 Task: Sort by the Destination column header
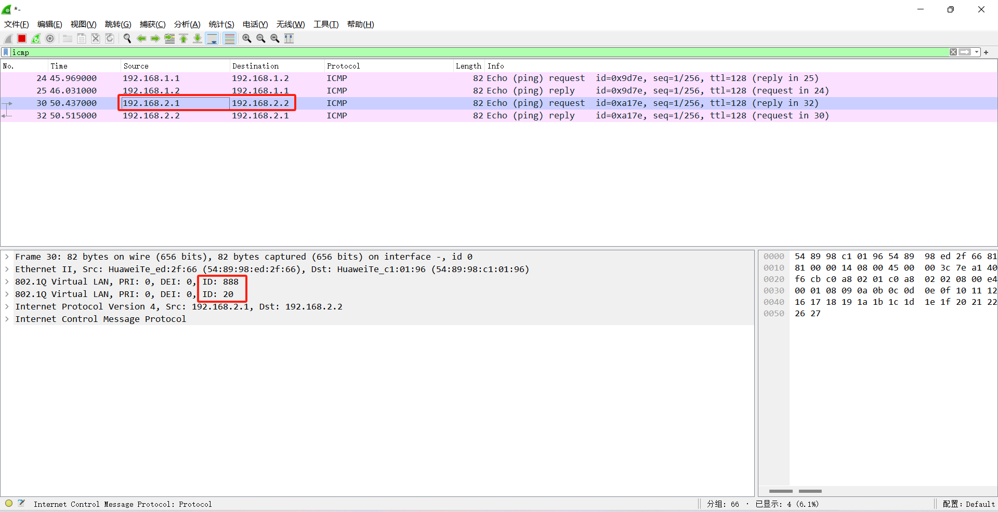277,66
